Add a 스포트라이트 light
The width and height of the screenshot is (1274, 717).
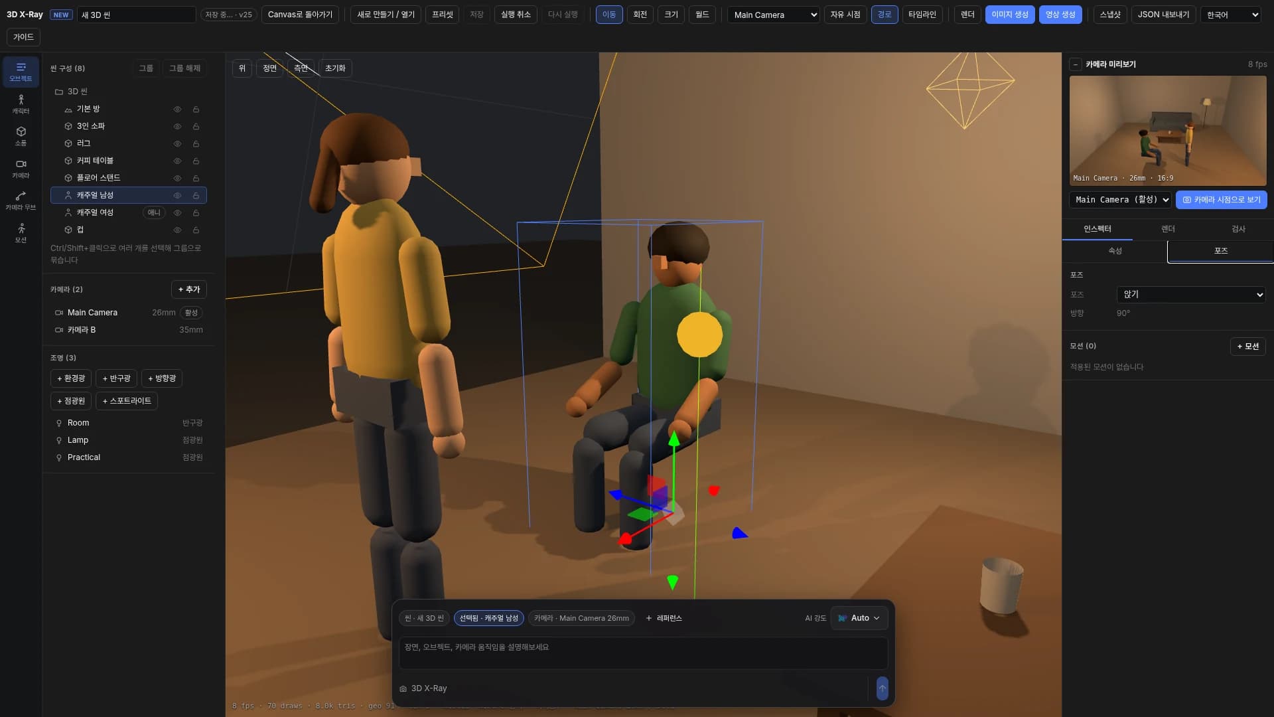click(127, 401)
